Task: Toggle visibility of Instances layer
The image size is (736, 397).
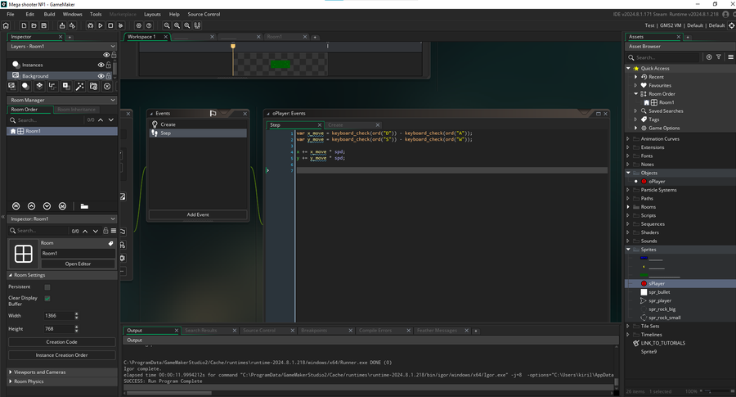Action: pyautogui.click(x=101, y=65)
